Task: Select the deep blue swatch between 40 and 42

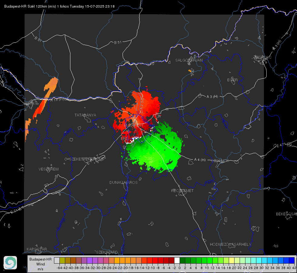Action: [x=292, y=260]
